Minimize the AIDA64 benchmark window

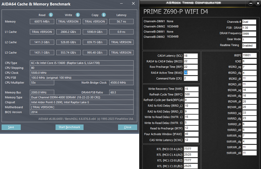[121, 3]
